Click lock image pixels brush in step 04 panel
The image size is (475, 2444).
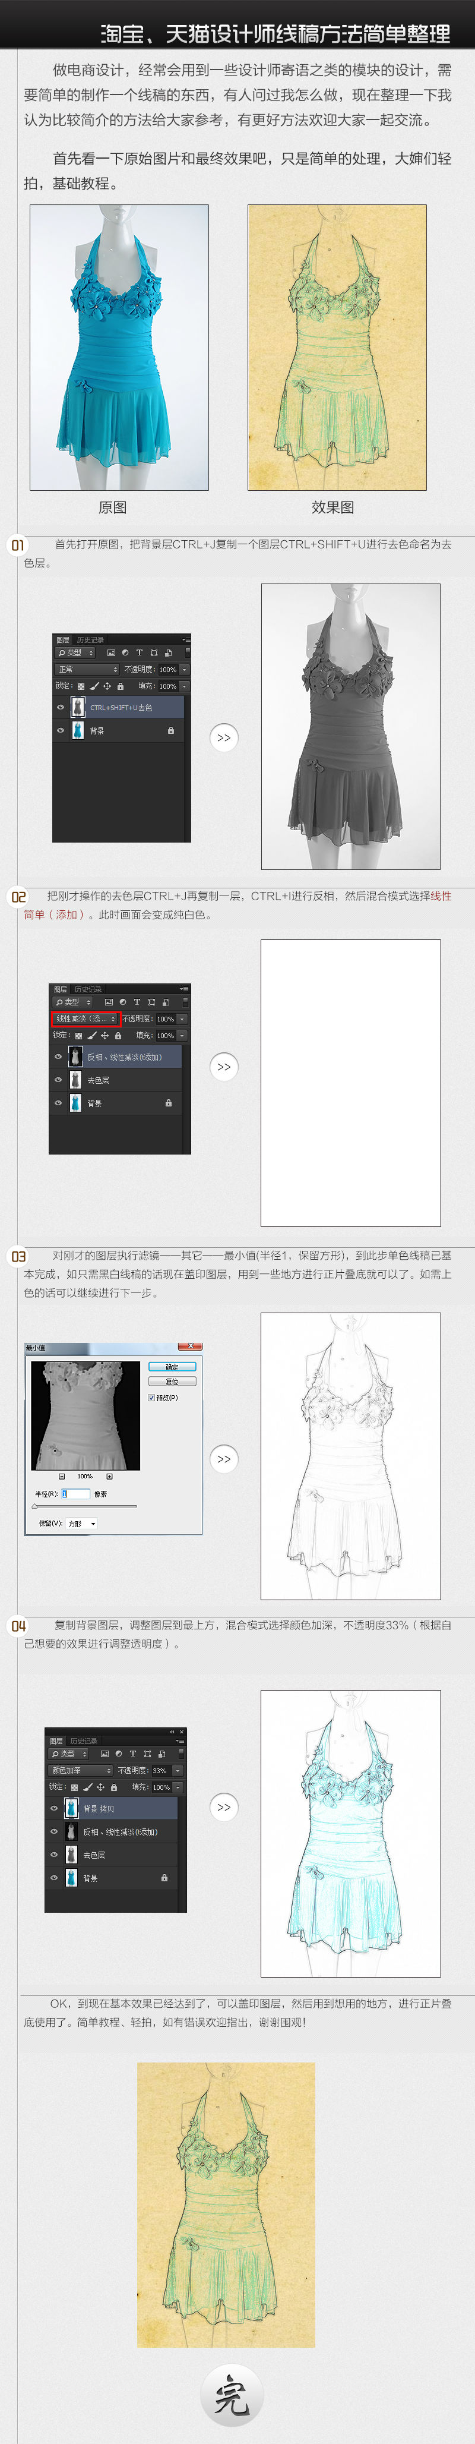88,1787
